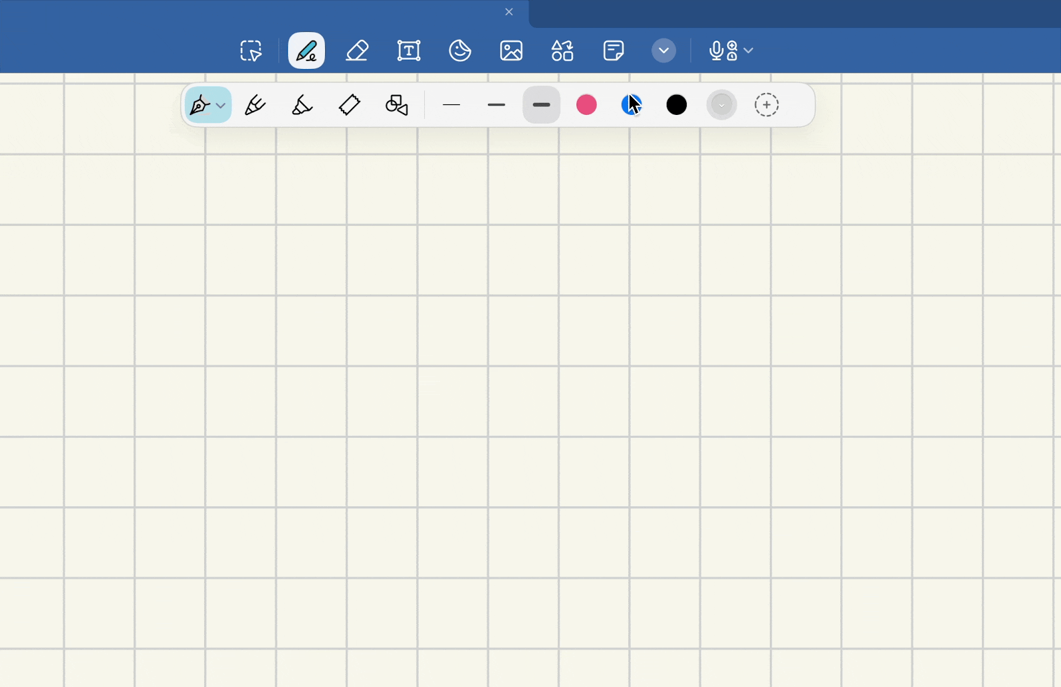Image resolution: width=1061 pixels, height=687 pixels.
Task: Close the current document tab
Action: click(x=509, y=12)
